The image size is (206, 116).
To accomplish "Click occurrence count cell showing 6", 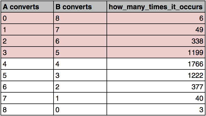I will 156,18.
